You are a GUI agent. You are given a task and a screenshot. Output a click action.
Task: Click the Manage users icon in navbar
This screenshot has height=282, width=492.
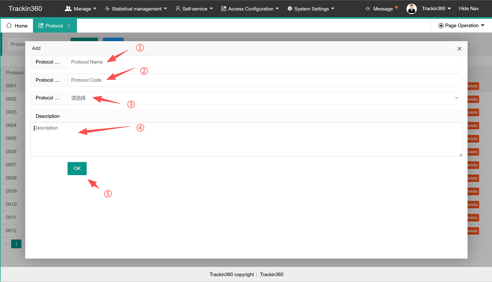tap(68, 9)
